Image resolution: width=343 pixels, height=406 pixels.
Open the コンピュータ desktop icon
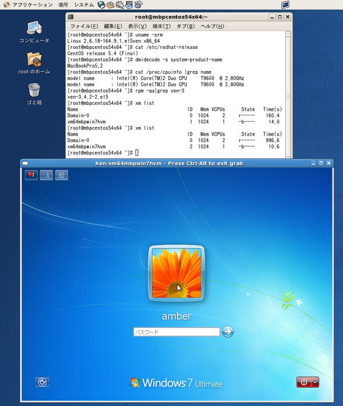point(34,32)
